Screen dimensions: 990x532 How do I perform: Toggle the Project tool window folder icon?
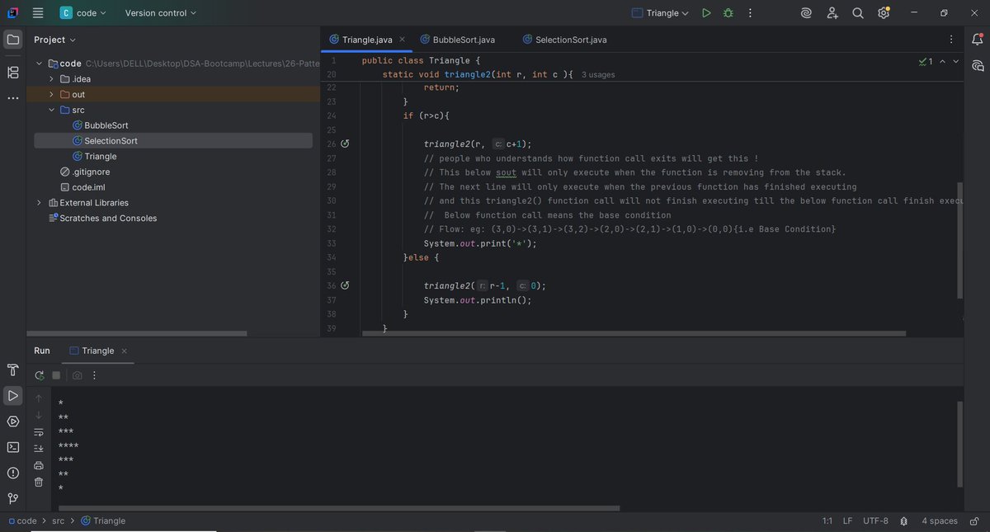[x=13, y=40]
